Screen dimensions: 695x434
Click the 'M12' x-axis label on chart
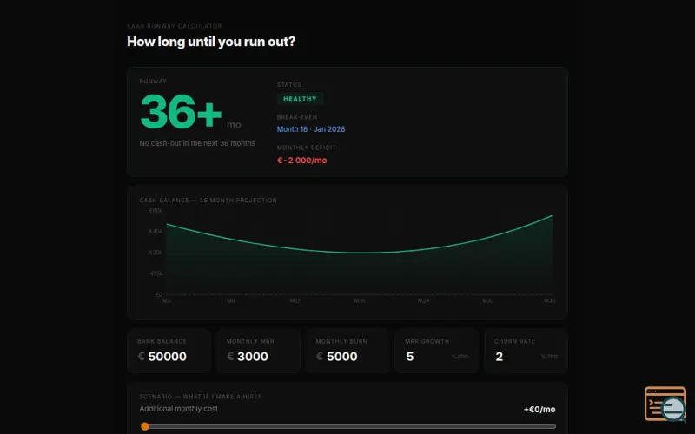(295, 300)
